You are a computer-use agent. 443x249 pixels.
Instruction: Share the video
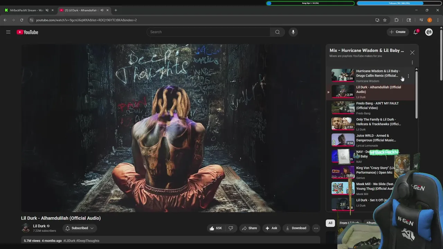coord(250,228)
